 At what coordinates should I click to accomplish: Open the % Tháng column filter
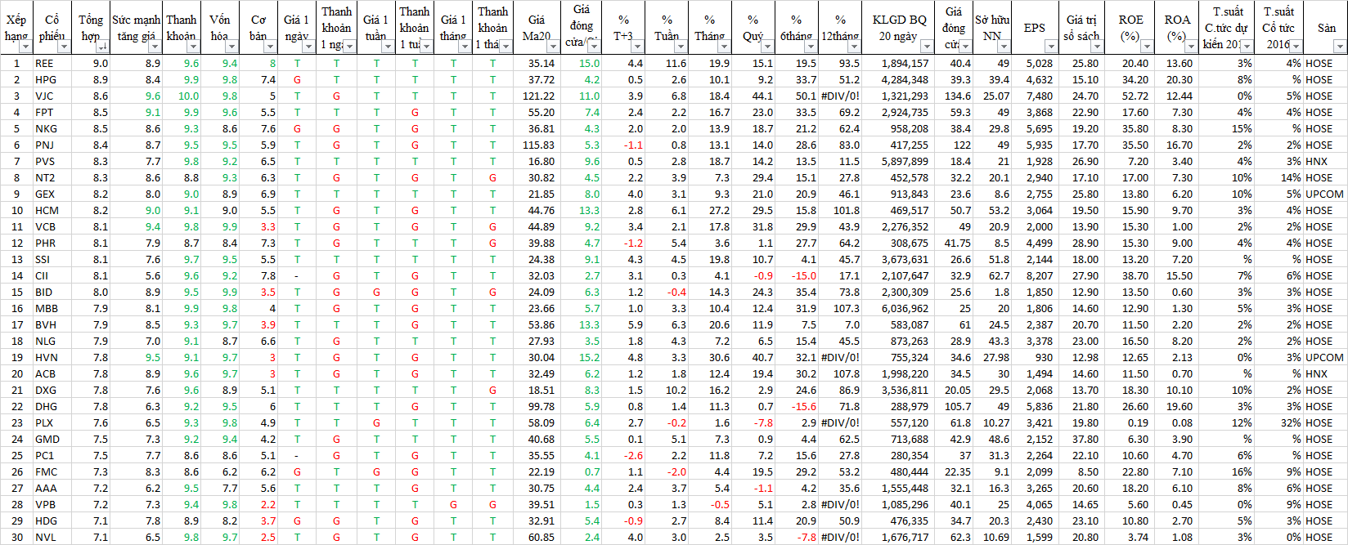(724, 47)
